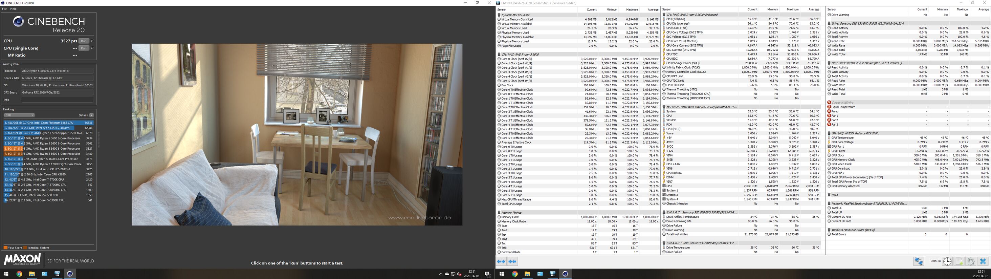Screen dimensions: 991x279
Task: Run the CPU multi-core benchmark
Action: [x=84, y=41]
